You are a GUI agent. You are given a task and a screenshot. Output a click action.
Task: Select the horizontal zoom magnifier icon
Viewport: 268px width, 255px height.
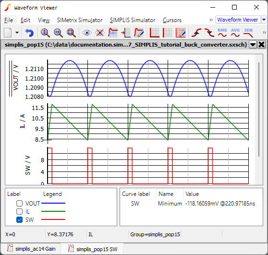point(58,33)
